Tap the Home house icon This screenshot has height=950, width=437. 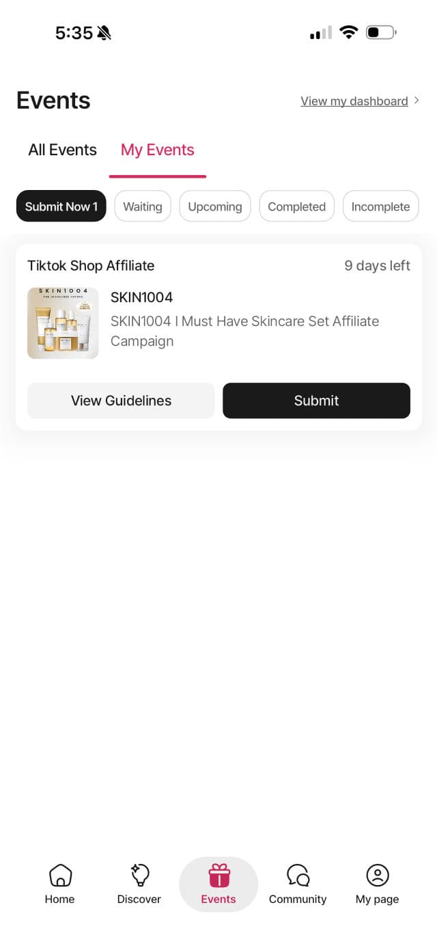(60, 875)
